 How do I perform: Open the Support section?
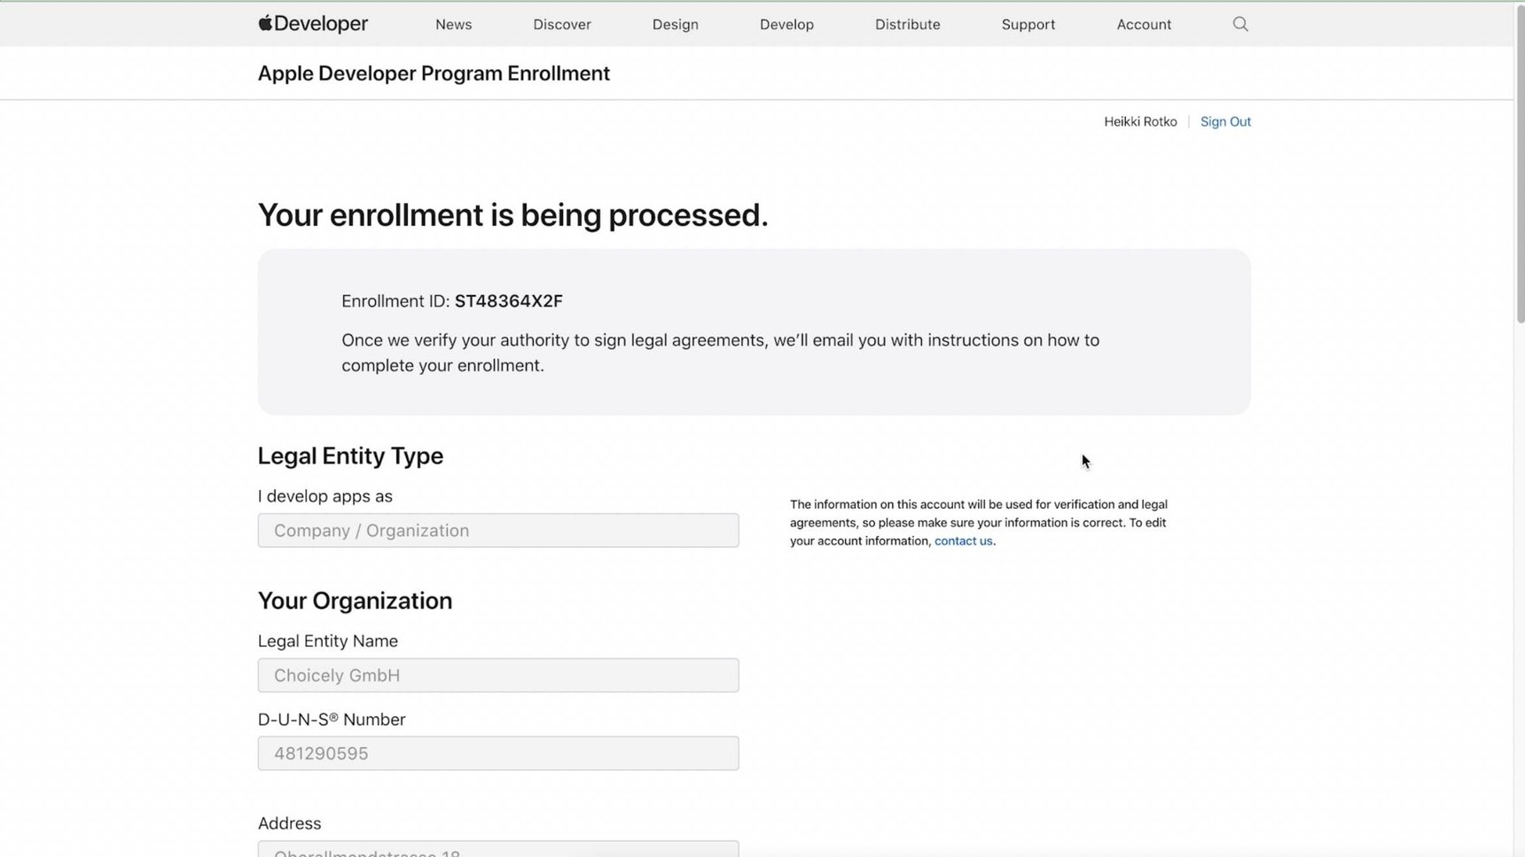(1028, 24)
